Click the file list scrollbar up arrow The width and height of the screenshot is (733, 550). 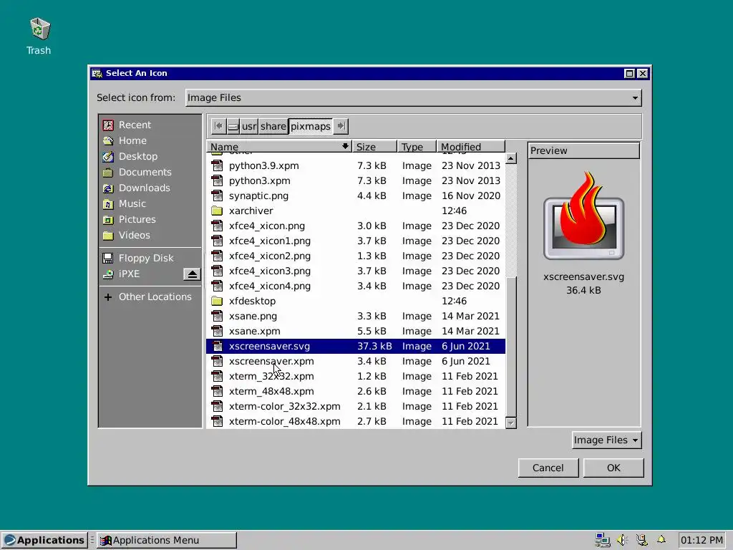coord(511,158)
